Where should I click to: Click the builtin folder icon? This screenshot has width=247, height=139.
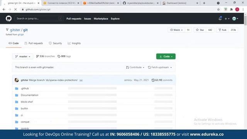pyautogui.click(x=17, y=108)
